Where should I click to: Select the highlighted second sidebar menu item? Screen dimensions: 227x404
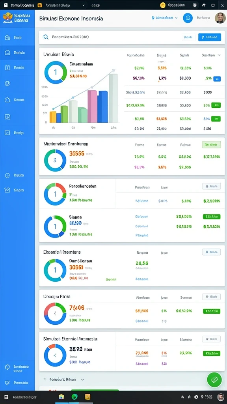(17, 52)
